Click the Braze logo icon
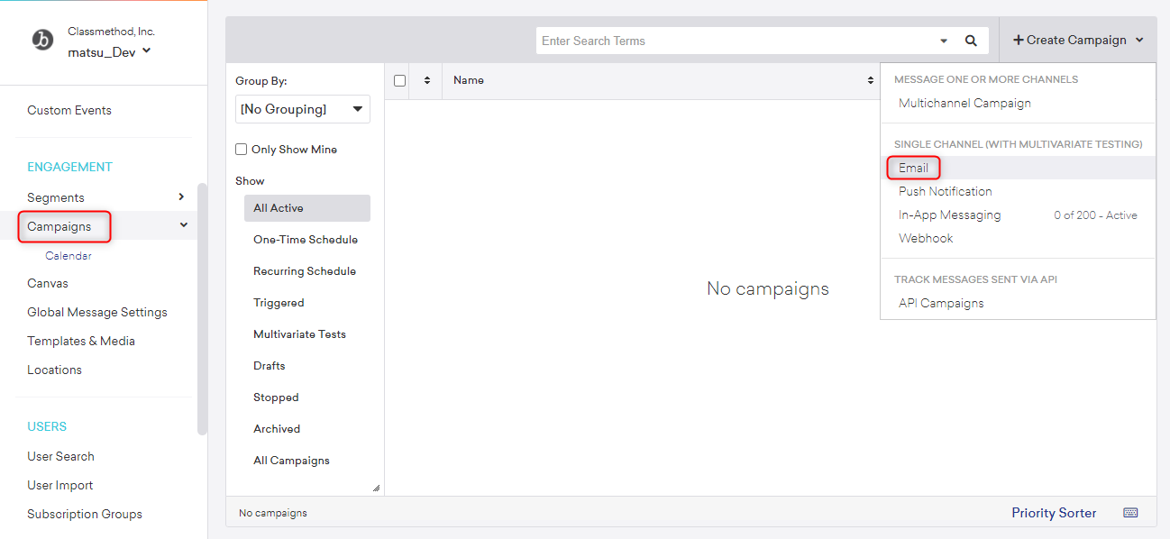 (42, 41)
